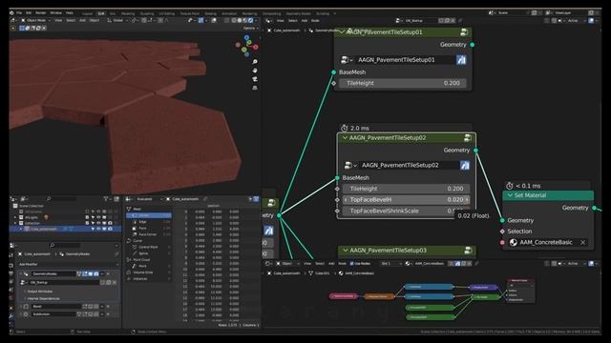
Task: Collapse the AAGN_PavementTileSetup02 node
Action: 345,137
